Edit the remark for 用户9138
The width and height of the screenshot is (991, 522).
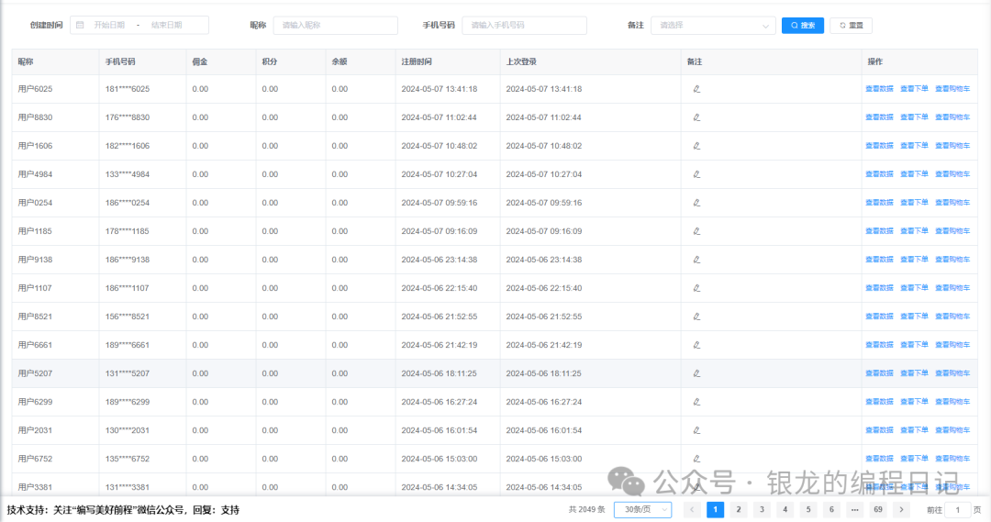(x=696, y=260)
